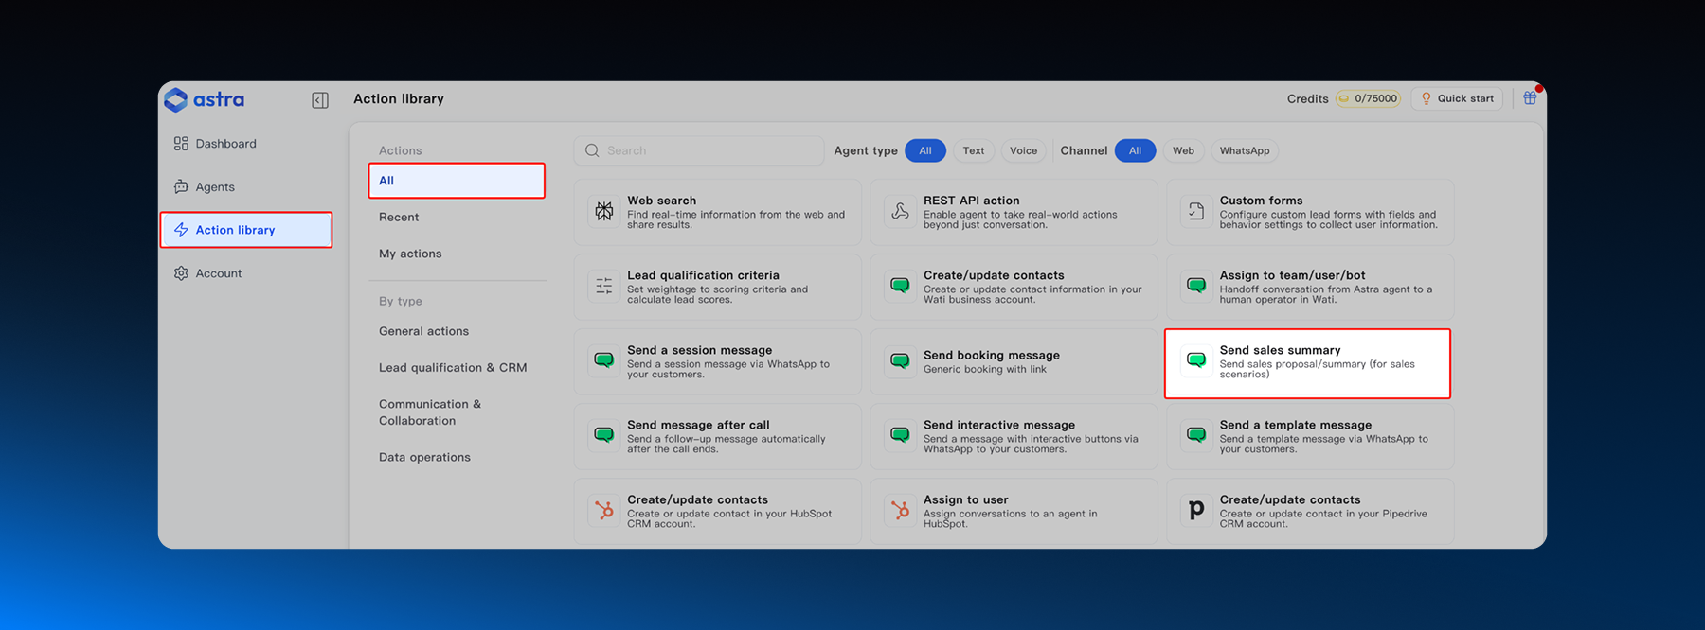This screenshot has width=1705, height=630.
Task: Open the REST API action title
Action: coord(971,201)
